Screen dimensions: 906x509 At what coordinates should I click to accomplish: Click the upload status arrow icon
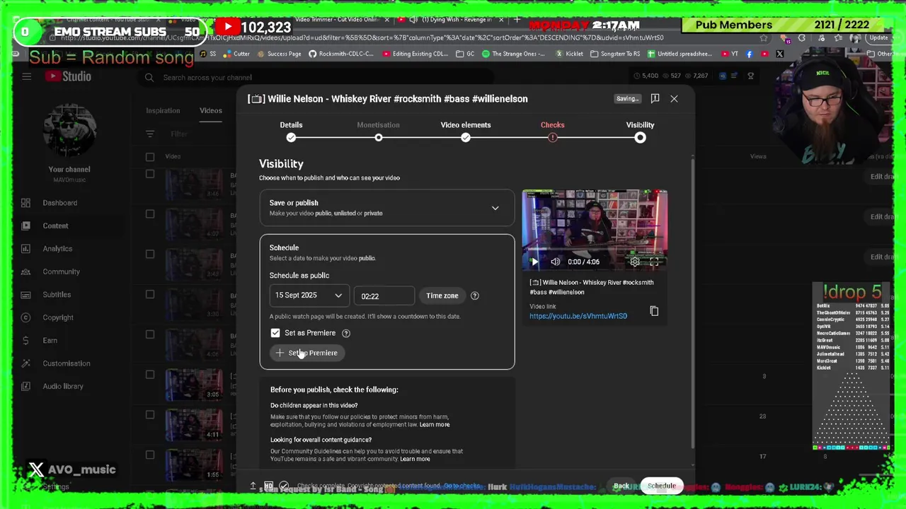click(x=253, y=486)
